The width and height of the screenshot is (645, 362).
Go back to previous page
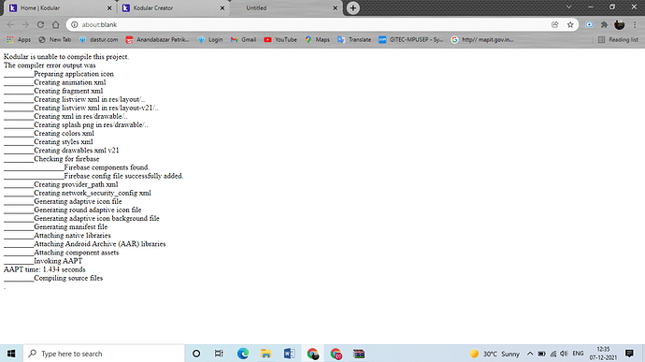[x=10, y=24]
